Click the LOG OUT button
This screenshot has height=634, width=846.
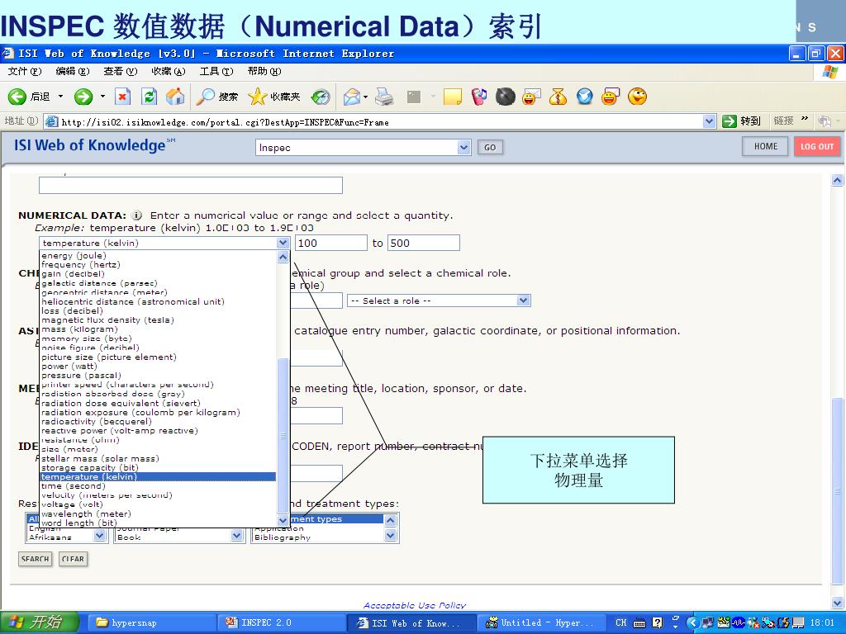(x=817, y=147)
